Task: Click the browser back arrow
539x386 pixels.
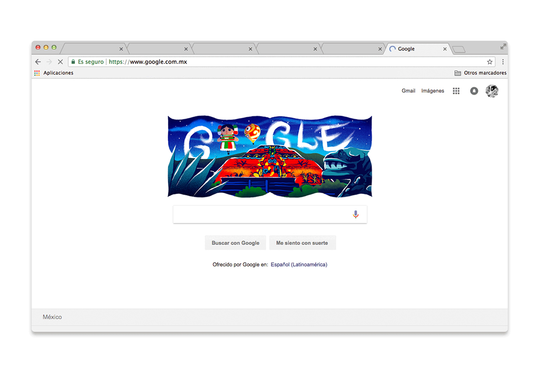Action: pos(38,62)
